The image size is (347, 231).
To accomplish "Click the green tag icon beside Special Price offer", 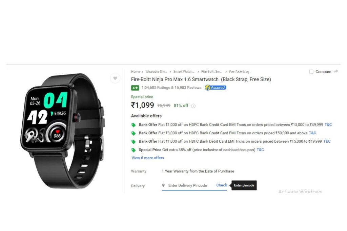I will click(134, 150).
